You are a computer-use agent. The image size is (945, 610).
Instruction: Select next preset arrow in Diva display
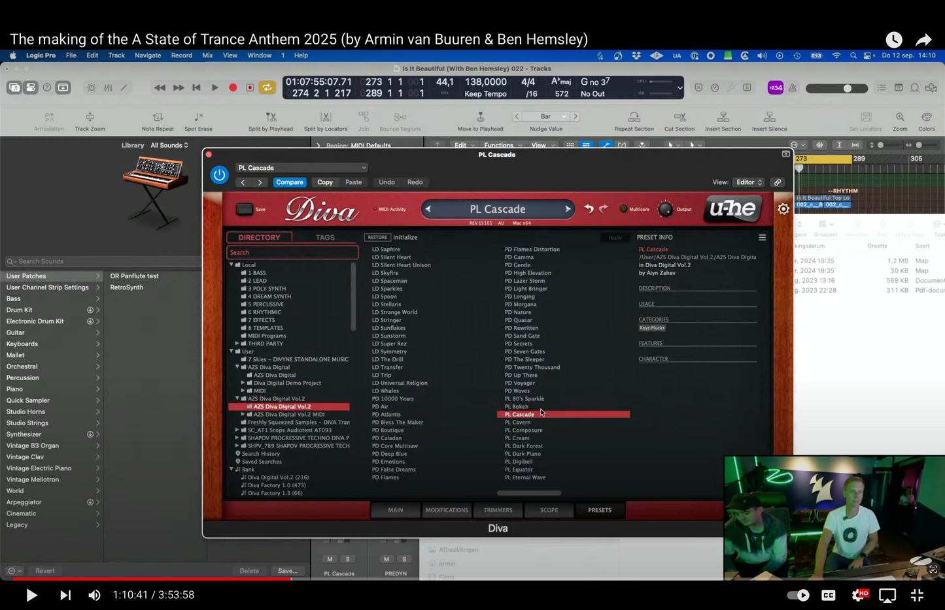tap(567, 209)
